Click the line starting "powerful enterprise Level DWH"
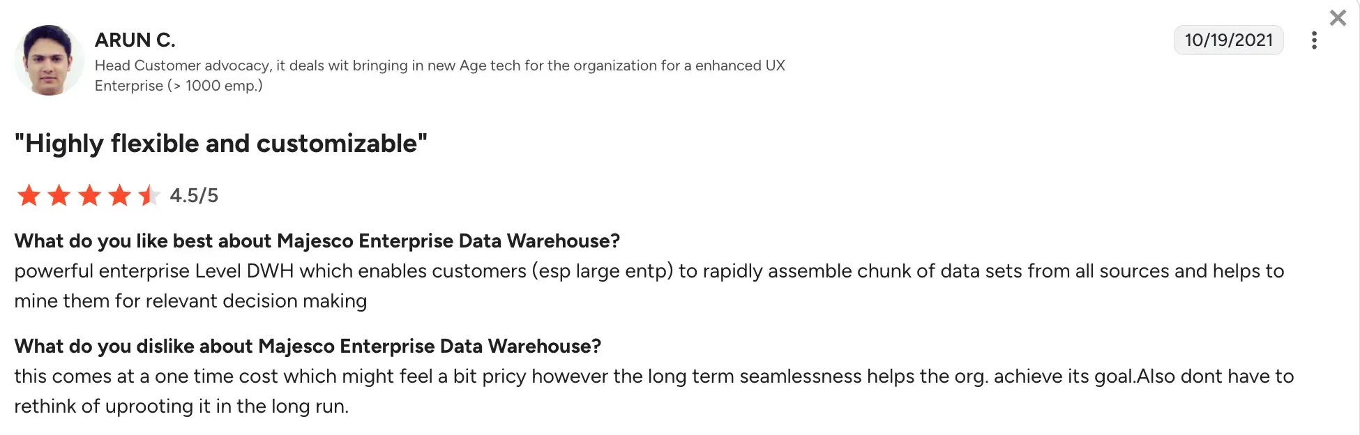The image size is (1360, 435). (649, 271)
